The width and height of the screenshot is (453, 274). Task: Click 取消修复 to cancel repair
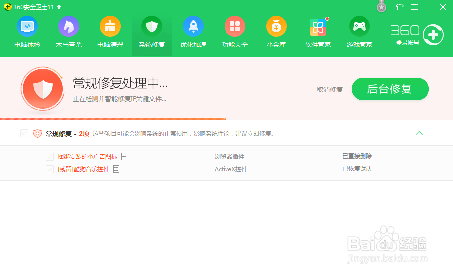pos(330,90)
